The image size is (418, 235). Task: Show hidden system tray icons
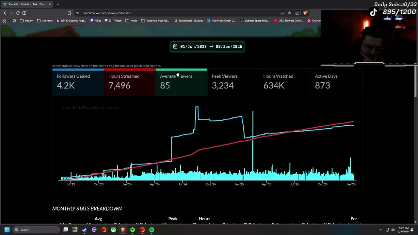point(380,230)
